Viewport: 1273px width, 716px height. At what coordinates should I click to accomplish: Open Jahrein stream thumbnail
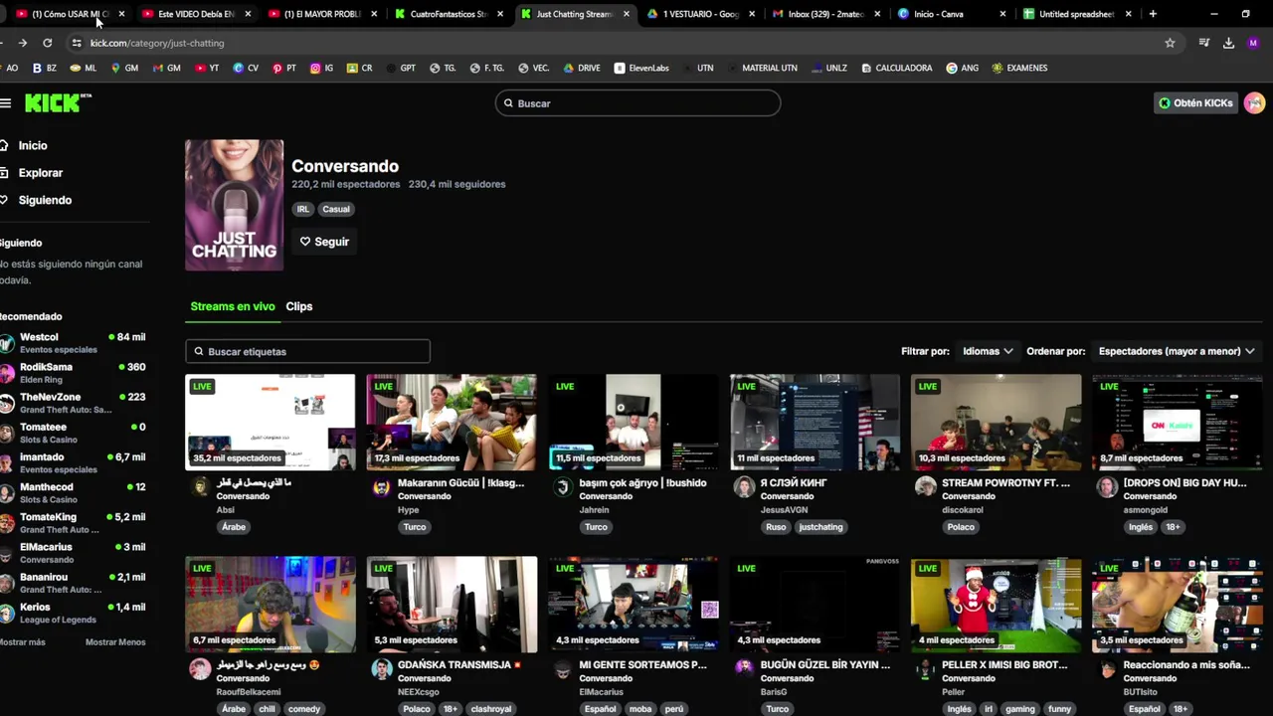(634, 422)
